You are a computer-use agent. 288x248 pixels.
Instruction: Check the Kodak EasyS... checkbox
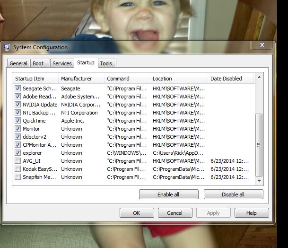[x=17, y=169]
